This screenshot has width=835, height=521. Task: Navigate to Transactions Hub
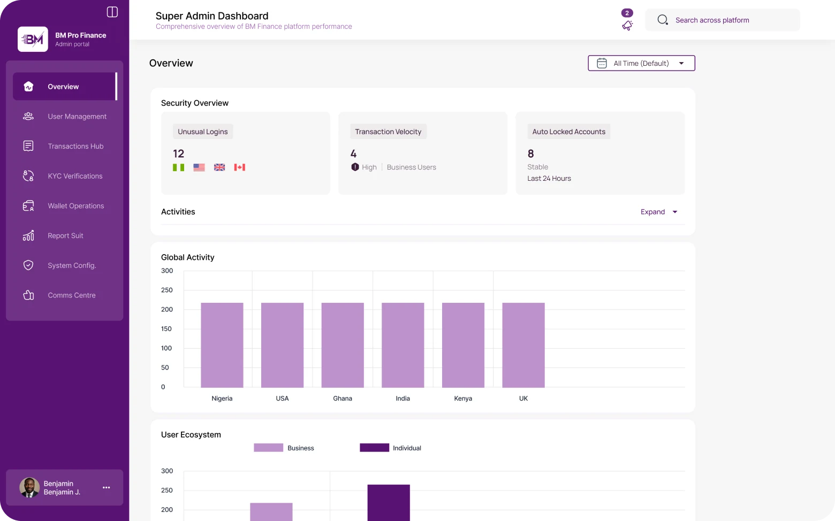coord(65,146)
